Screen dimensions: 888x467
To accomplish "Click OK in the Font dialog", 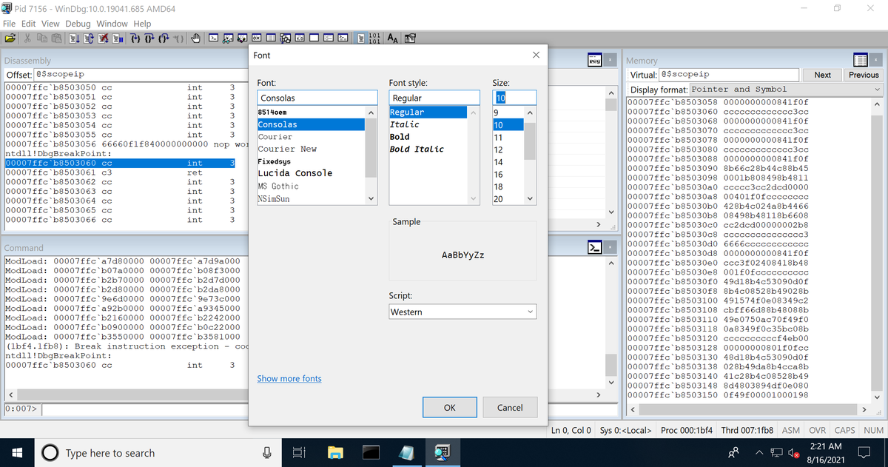I will coord(450,407).
